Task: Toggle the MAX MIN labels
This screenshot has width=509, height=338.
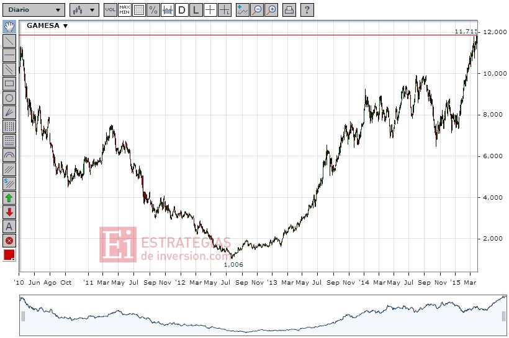Action: [125, 10]
